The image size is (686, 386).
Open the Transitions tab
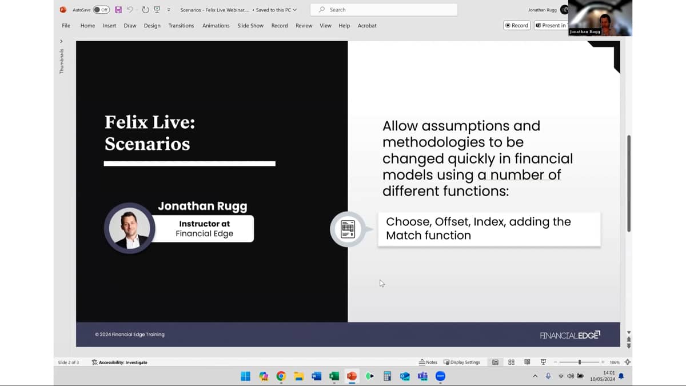pos(181,26)
